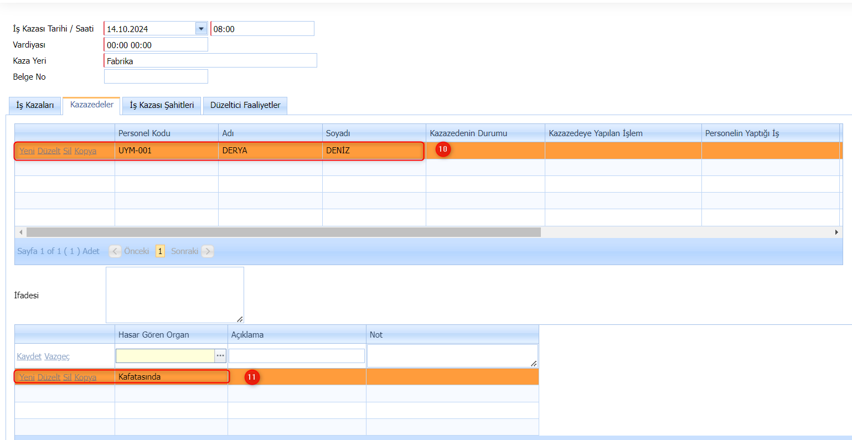The height and width of the screenshot is (440, 852).
Task: Click the accident time field 08:00
Action: (262, 29)
